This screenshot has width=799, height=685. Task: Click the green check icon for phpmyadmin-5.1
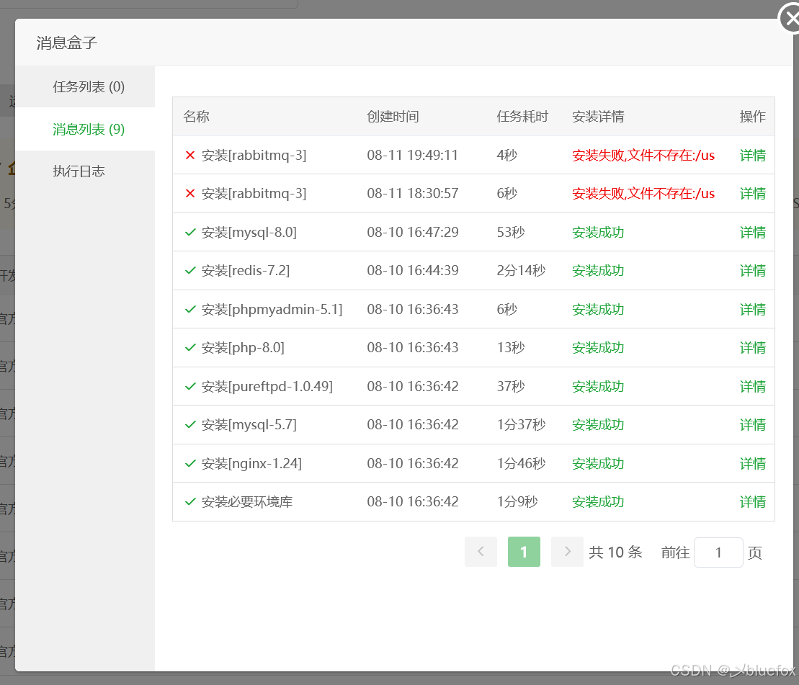[190, 309]
